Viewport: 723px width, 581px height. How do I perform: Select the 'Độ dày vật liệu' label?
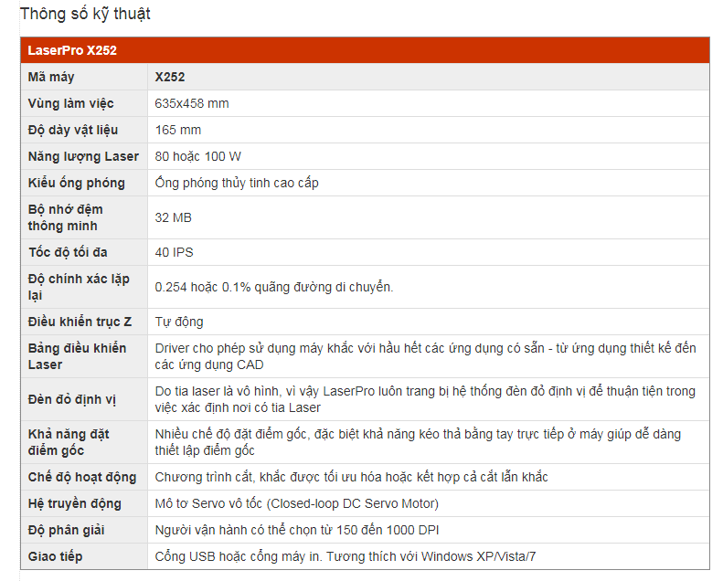tap(73, 130)
